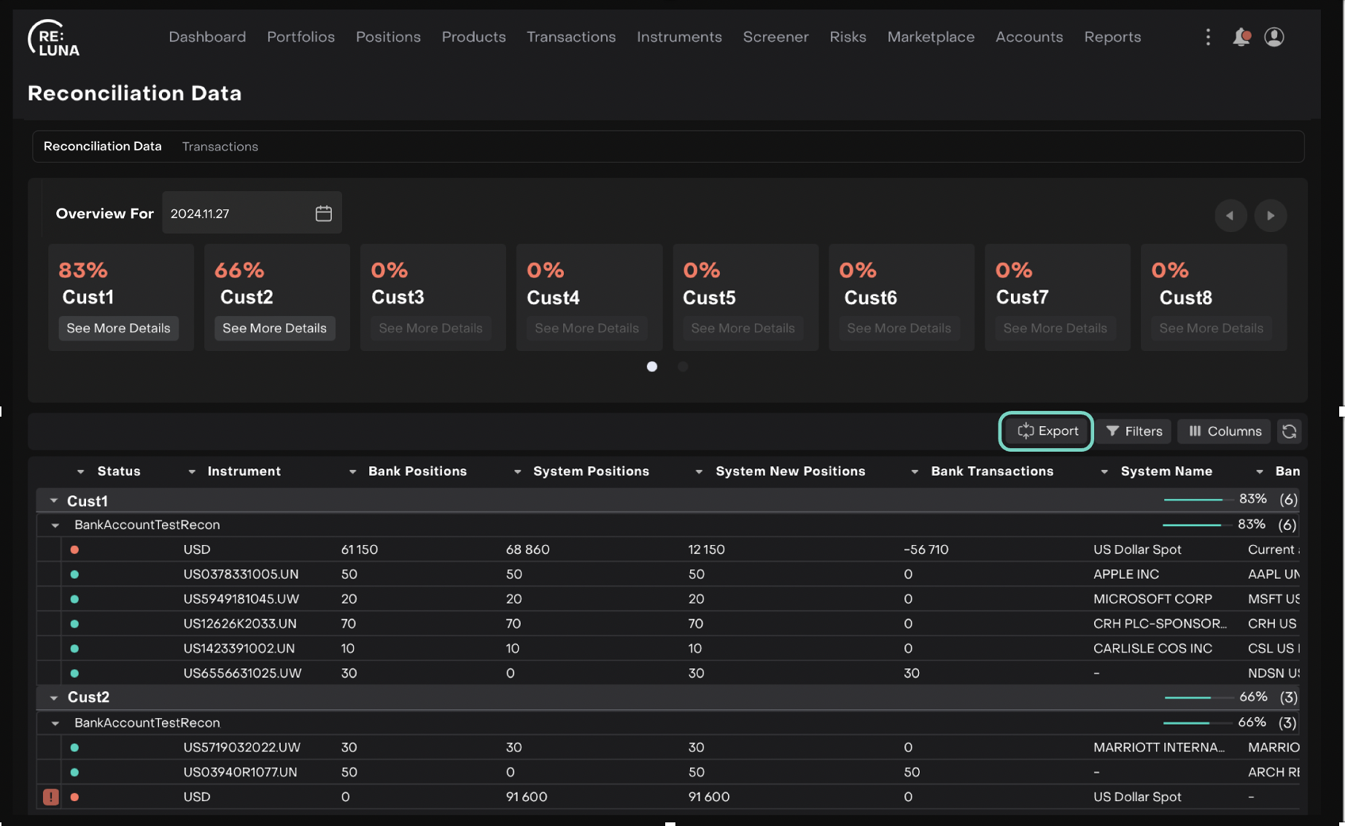Click See More Details for Cust2
This screenshot has height=826, width=1345.
275,328
